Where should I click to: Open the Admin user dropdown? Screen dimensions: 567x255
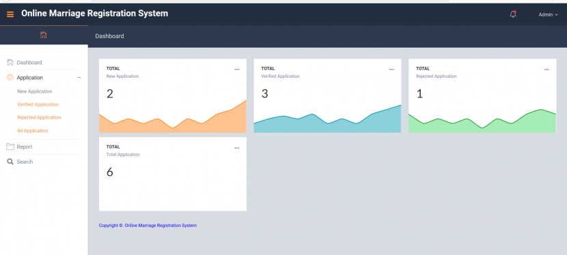[548, 15]
